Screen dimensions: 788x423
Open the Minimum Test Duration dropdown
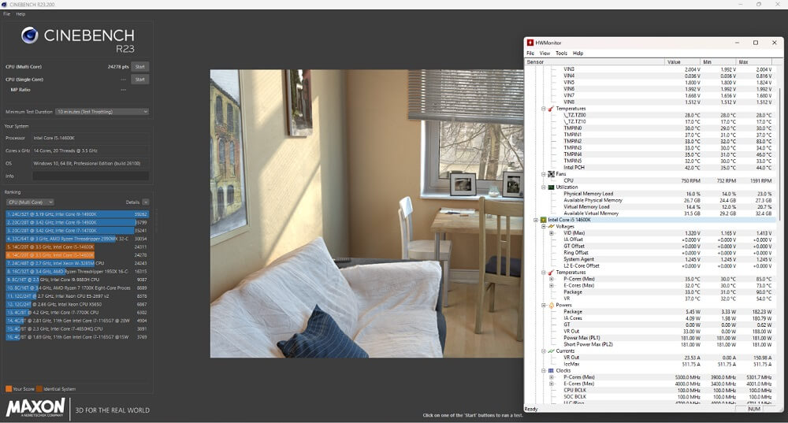tap(102, 112)
